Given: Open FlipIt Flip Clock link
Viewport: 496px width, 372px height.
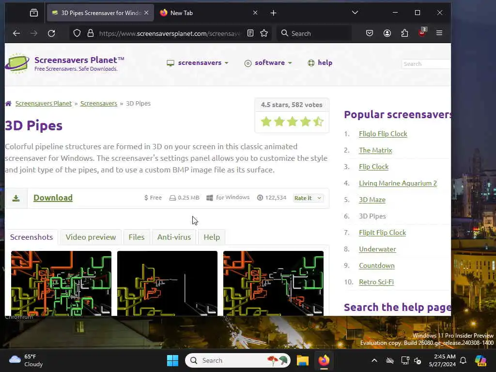Looking at the screenshot, I should pyautogui.click(x=383, y=232).
